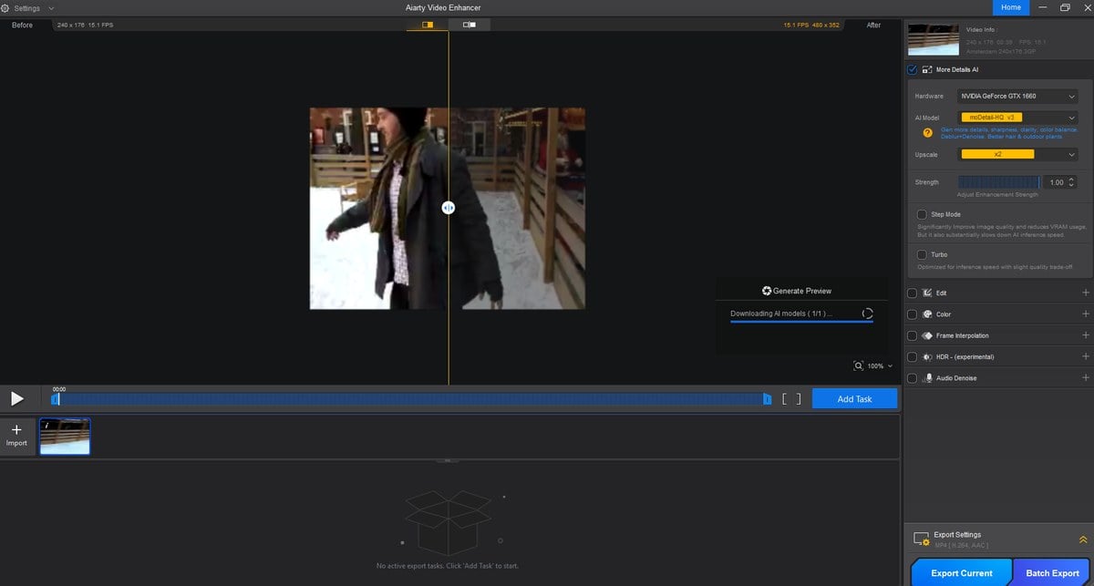
Task: Expand the HDR section plus
Action: click(1085, 356)
